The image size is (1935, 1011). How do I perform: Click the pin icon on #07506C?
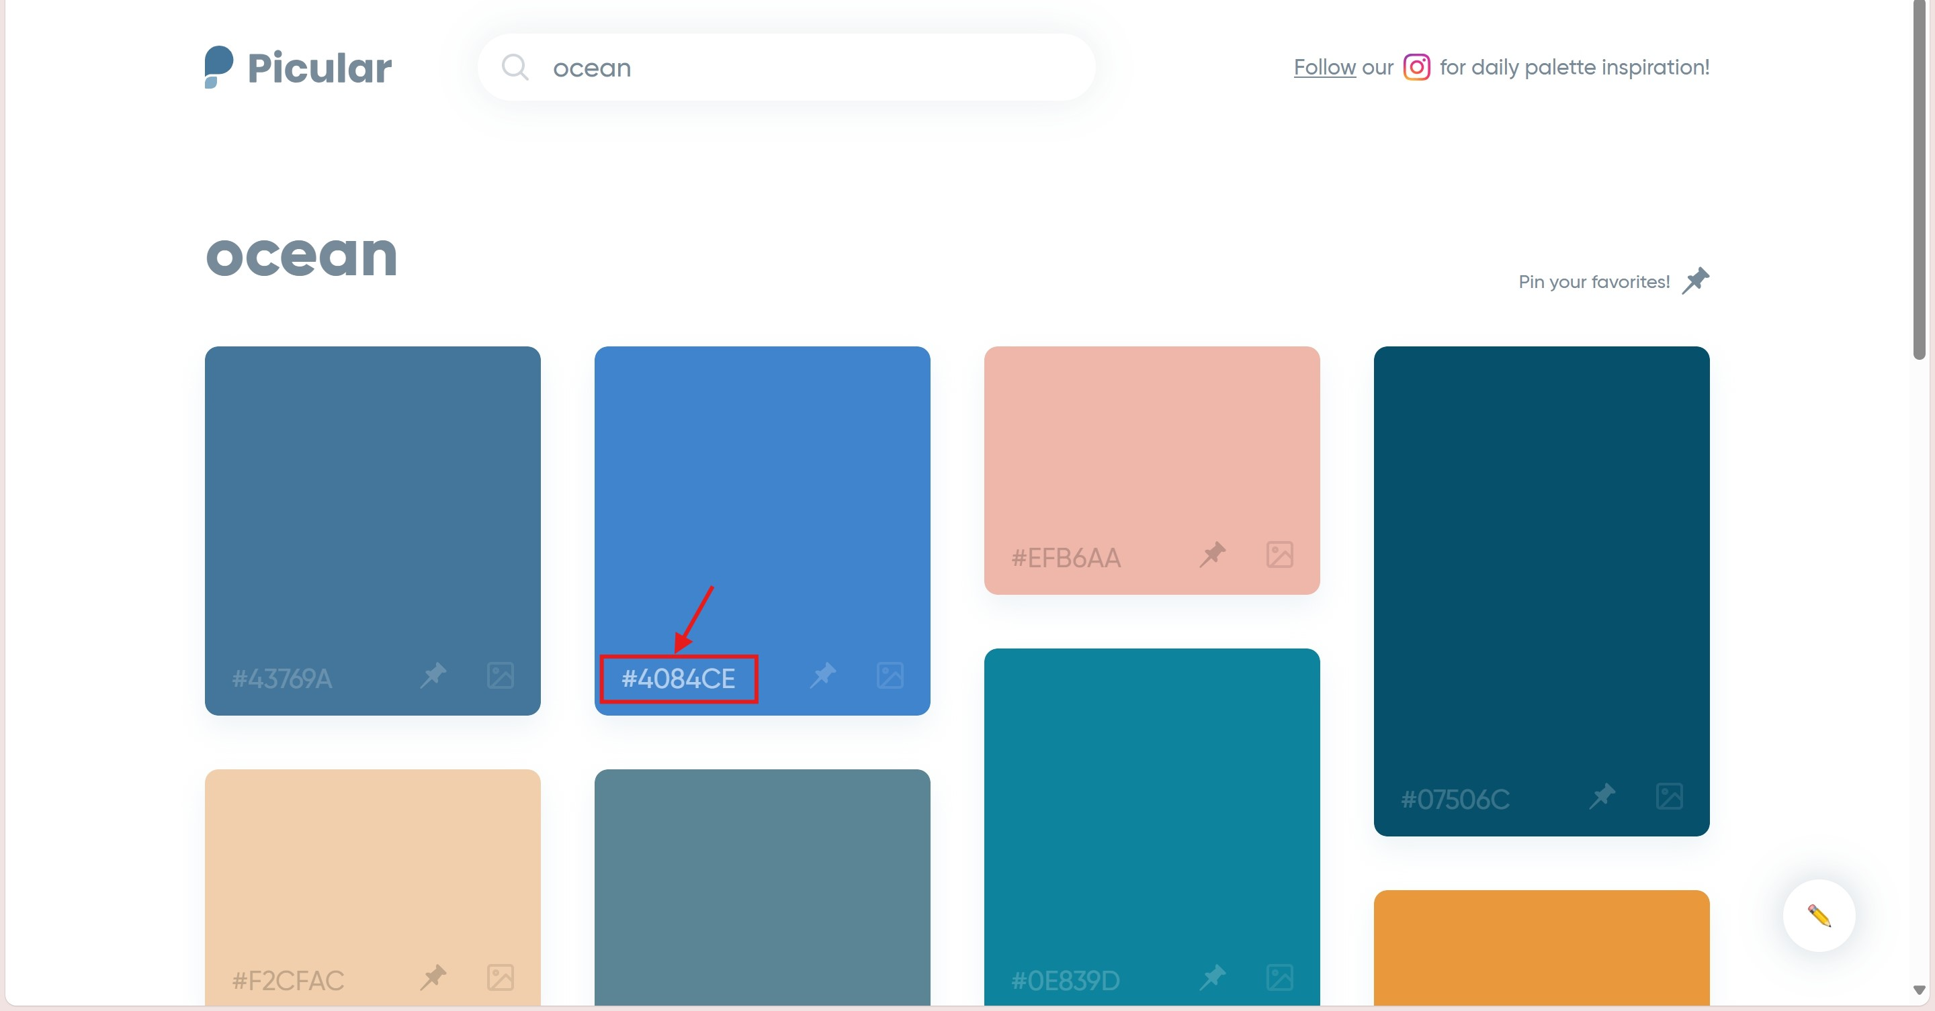(1602, 796)
